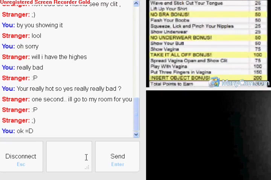Click the stranger's webcam video panel
This screenshot has width=271, height=180.
tap(209, 43)
